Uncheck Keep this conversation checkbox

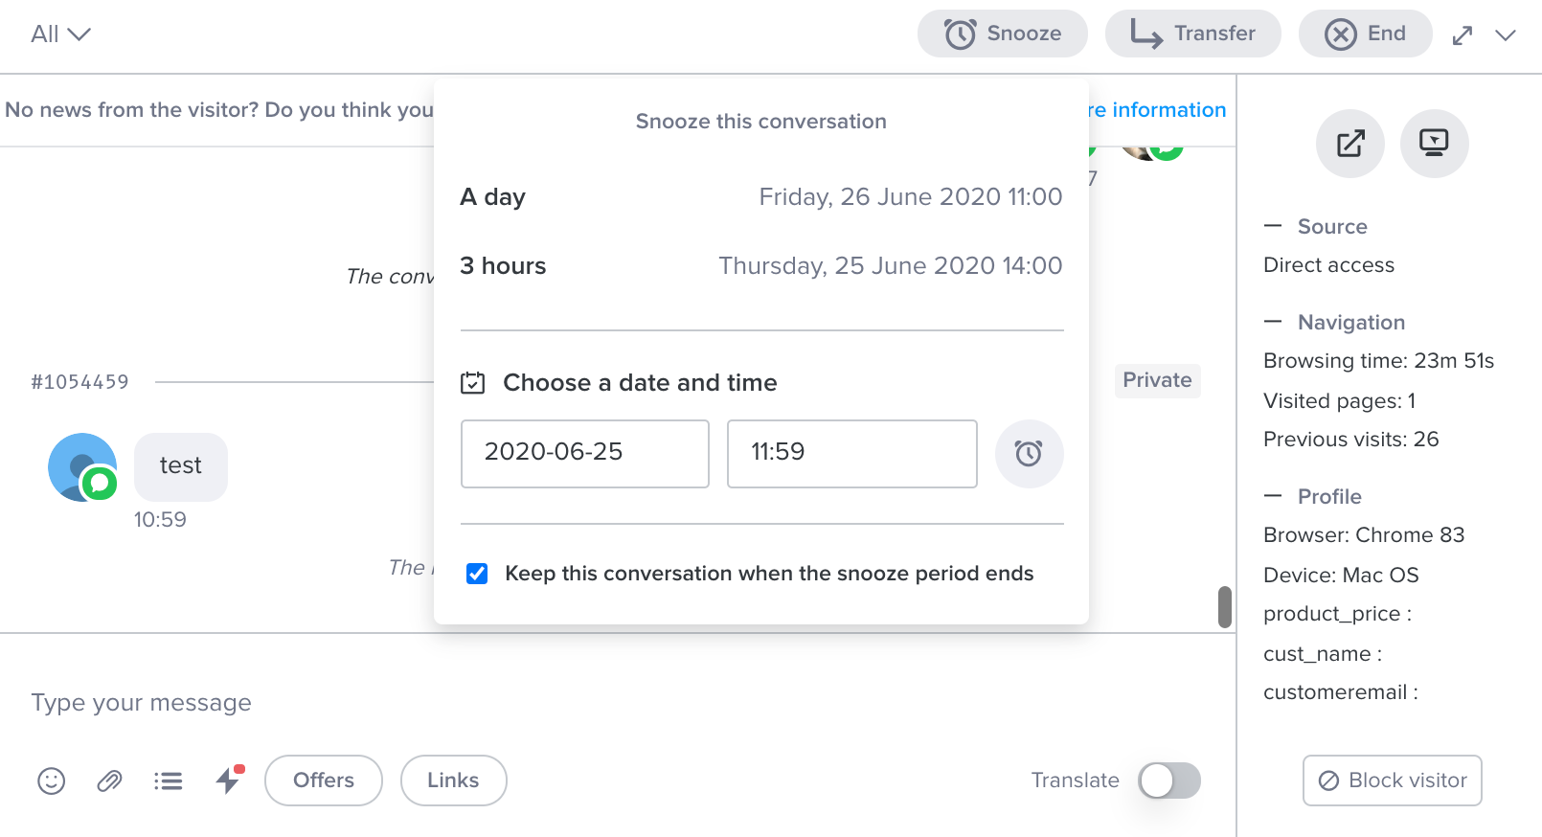[x=477, y=574]
